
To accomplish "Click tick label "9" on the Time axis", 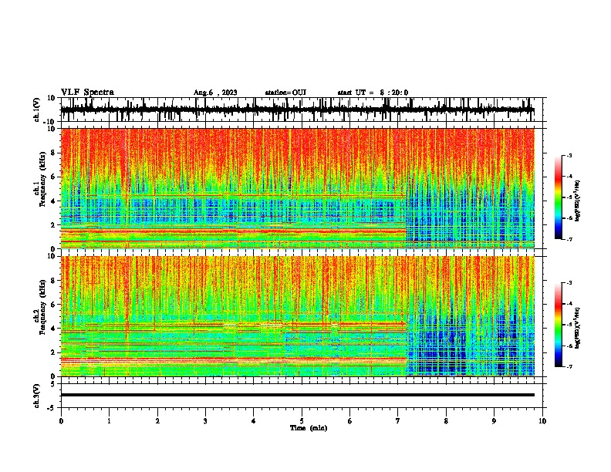I will point(494,421).
